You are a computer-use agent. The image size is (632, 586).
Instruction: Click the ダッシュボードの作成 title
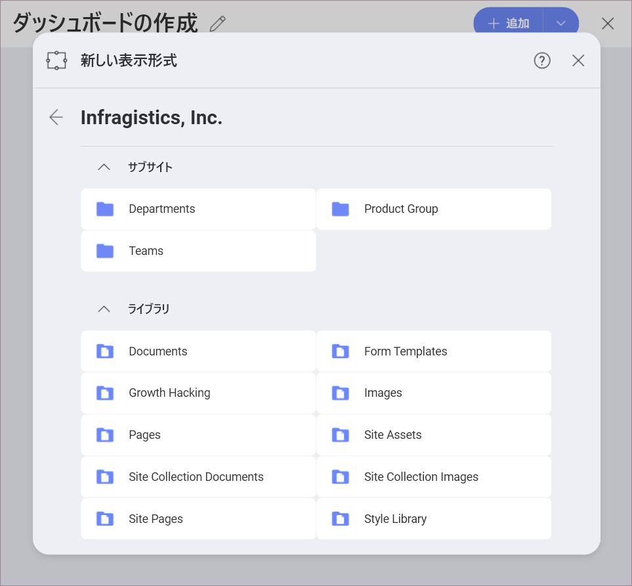click(x=105, y=22)
